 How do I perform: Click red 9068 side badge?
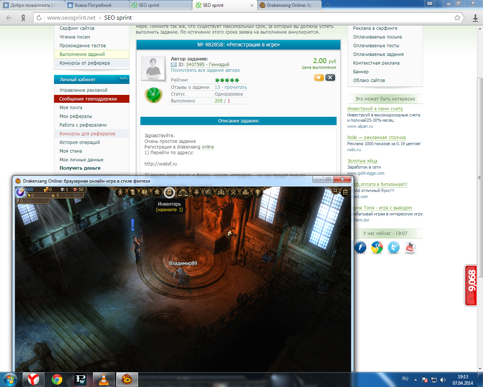tap(471, 285)
